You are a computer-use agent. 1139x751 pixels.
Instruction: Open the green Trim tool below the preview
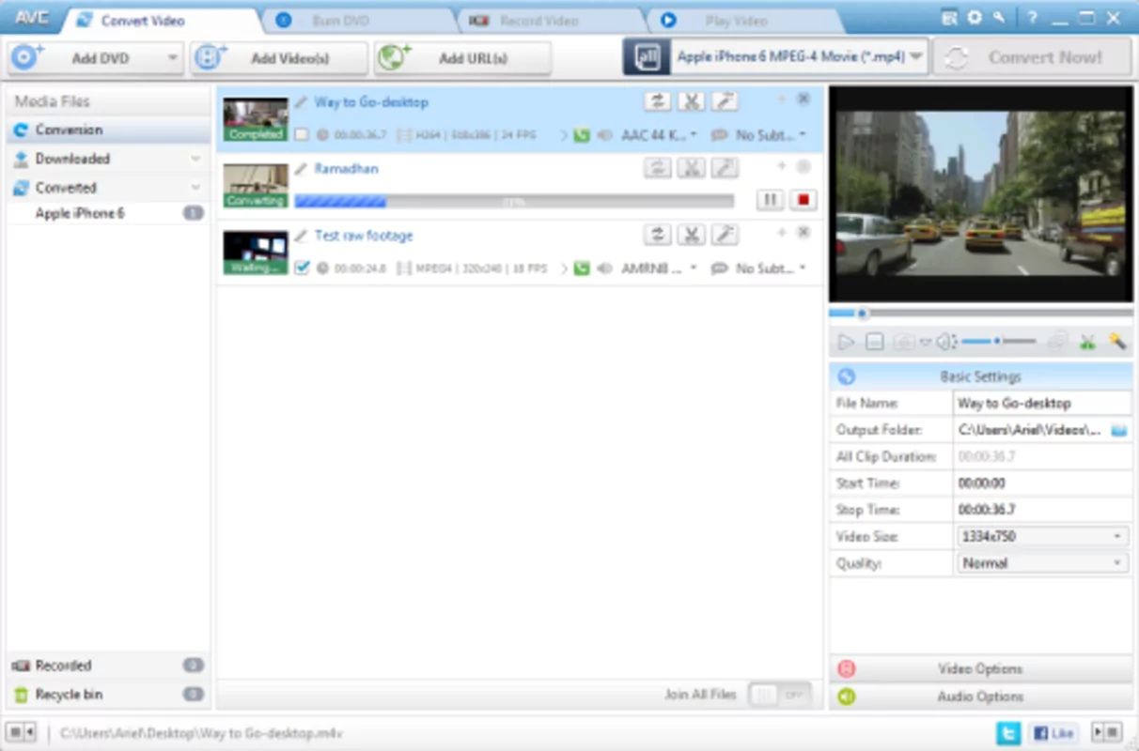pyautogui.click(x=1087, y=342)
